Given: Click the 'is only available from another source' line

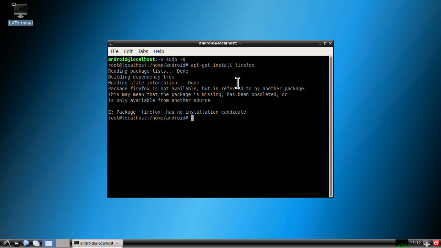Looking at the screenshot, I should point(159,100).
